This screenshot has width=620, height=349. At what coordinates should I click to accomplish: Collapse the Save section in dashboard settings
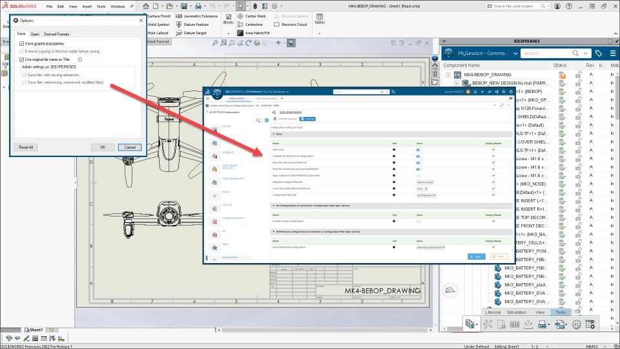[x=274, y=134]
